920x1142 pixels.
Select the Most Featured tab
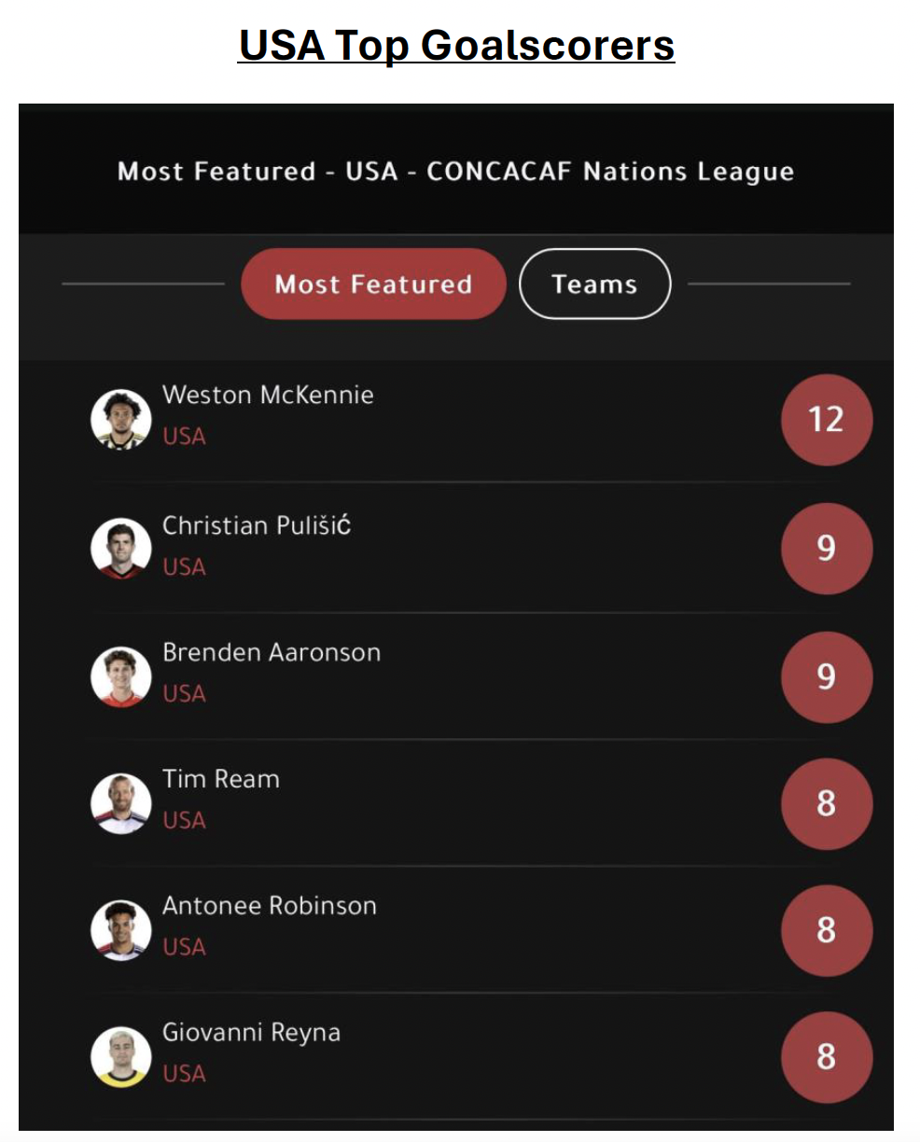coord(373,284)
